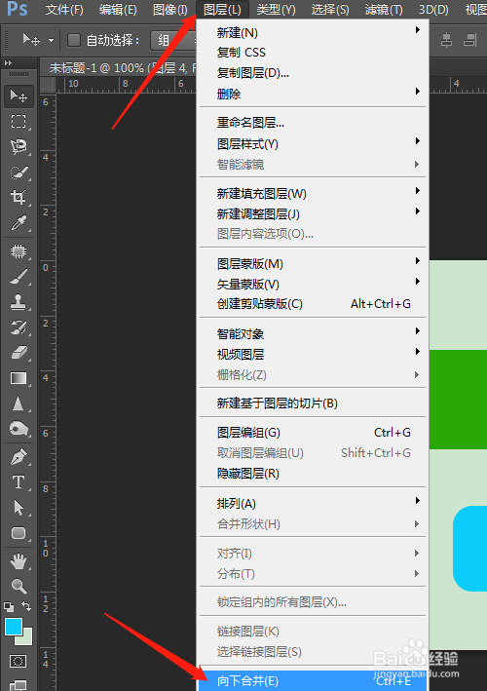Select the Crop tool
487x691 pixels.
19,197
